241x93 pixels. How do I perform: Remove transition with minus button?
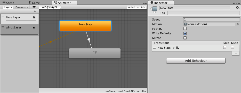click(x=236, y=54)
